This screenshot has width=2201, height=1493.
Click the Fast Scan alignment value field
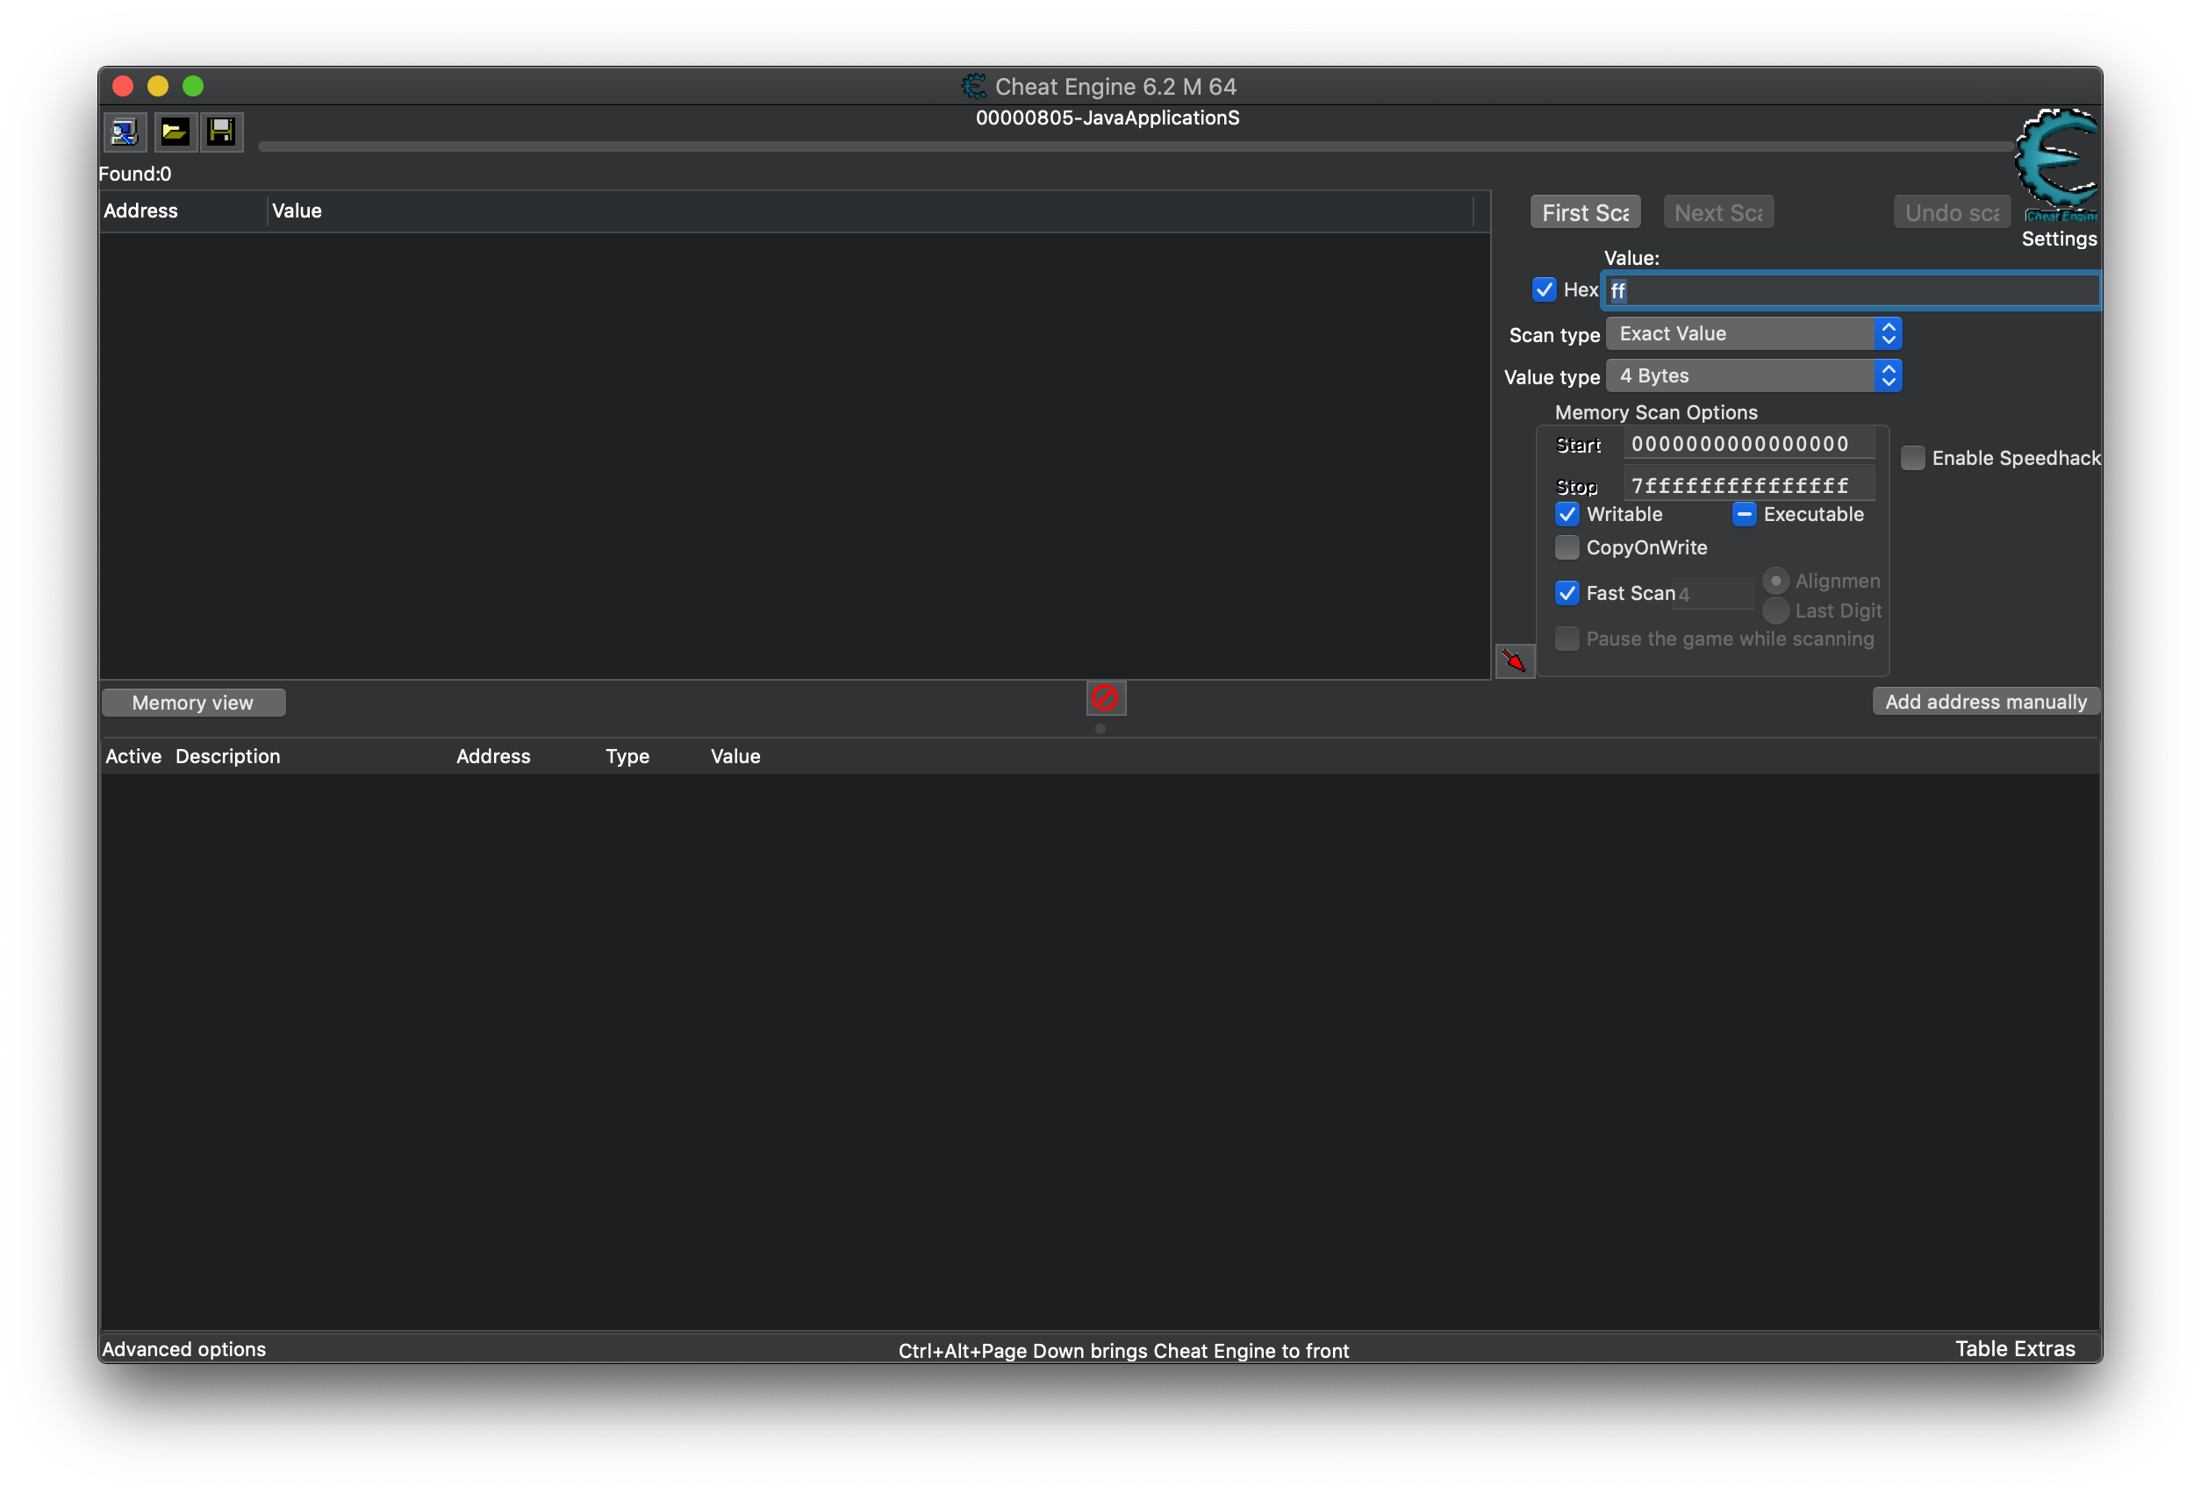(x=1713, y=594)
